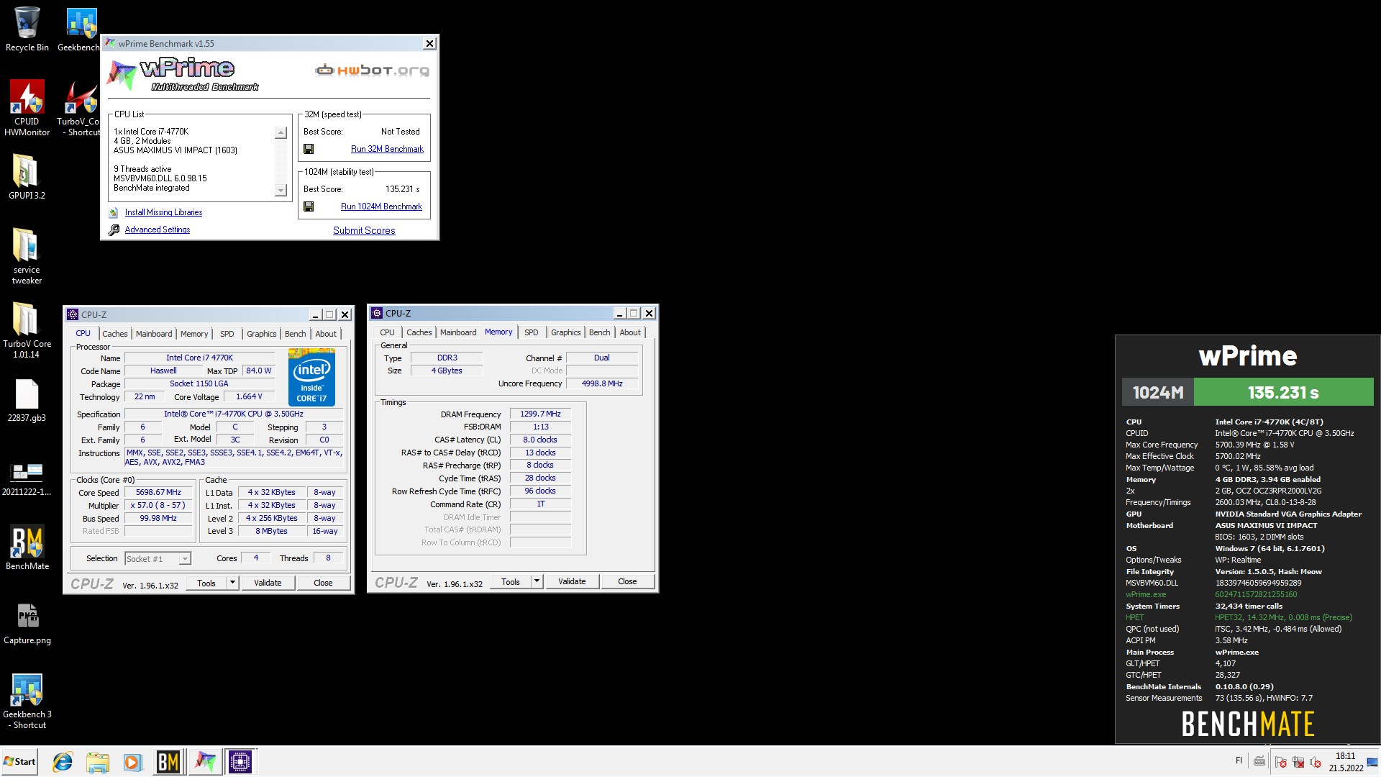Click Close button in right CPU-Z window
Screen dimensions: 1381x777
(x=627, y=581)
